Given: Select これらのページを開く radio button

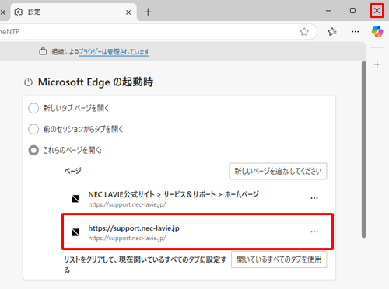Looking at the screenshot, I should tap(33, 150).
